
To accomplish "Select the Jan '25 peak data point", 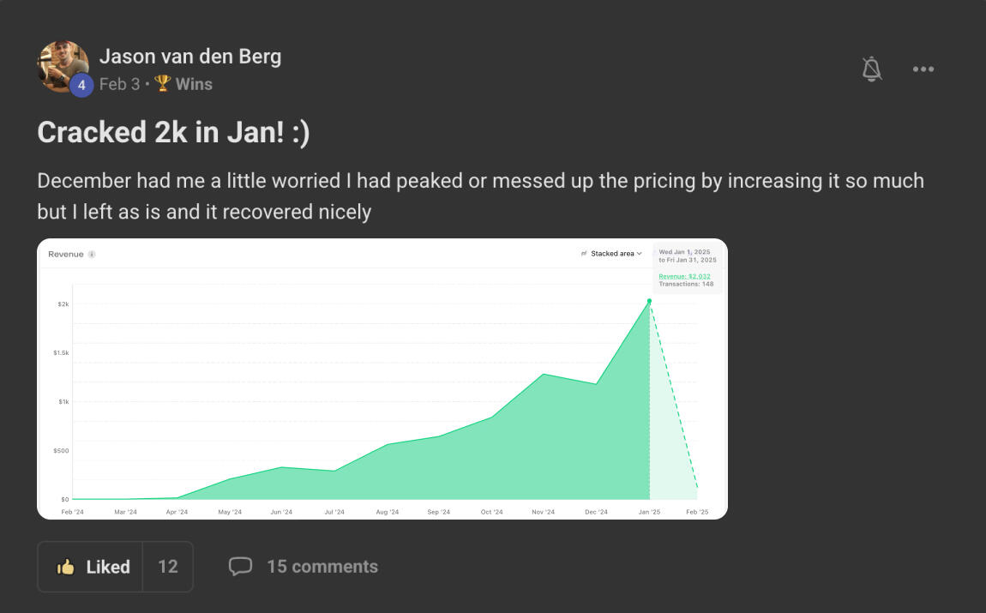I will pyautogui.click(x=649, y=301).
